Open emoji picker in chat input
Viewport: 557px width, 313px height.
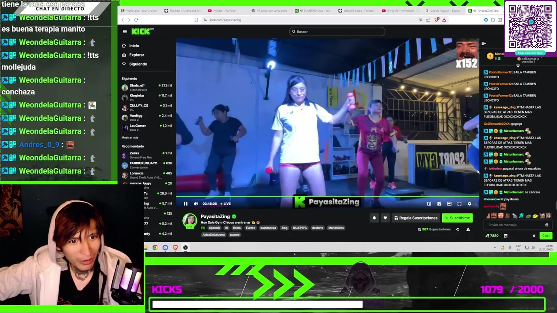pos(547,225)
